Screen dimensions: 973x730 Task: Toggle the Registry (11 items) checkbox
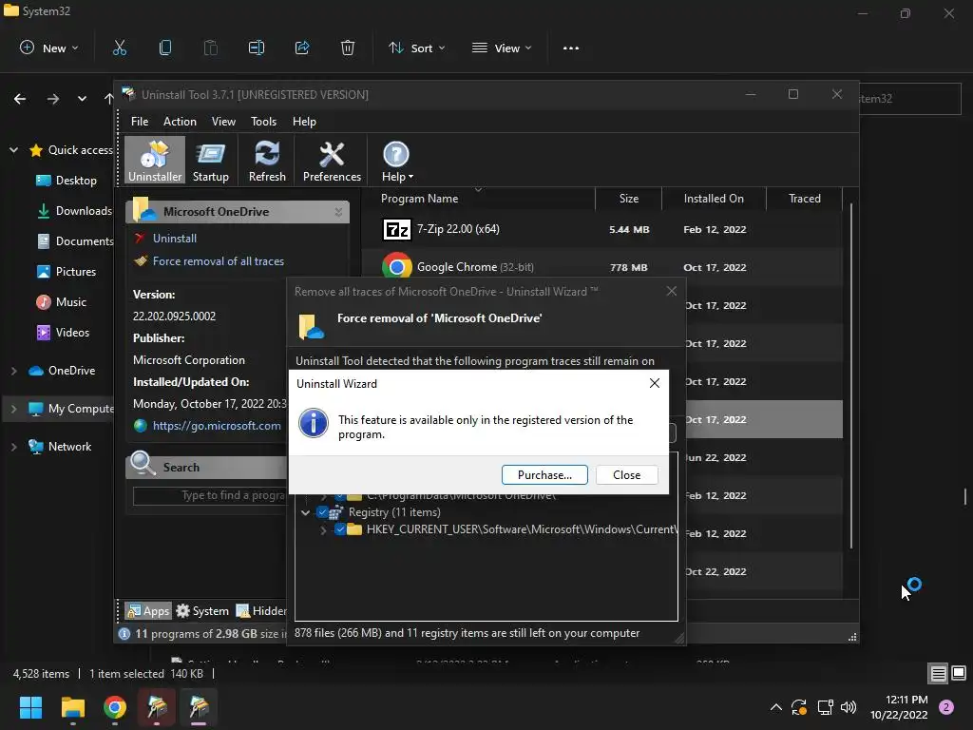(322, 512)
